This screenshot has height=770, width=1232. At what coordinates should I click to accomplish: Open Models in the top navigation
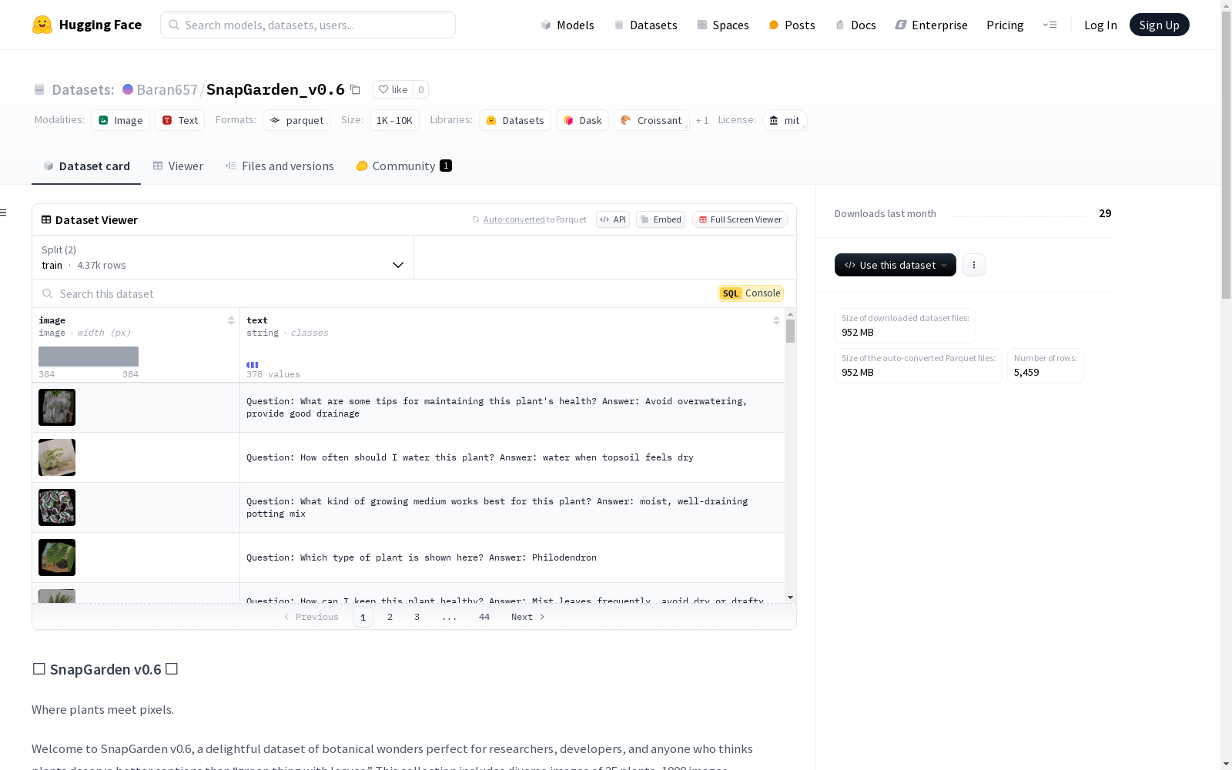coord(567,25)
